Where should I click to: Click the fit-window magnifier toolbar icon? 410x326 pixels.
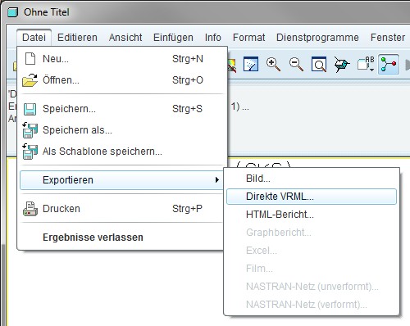tap(319, 65)
